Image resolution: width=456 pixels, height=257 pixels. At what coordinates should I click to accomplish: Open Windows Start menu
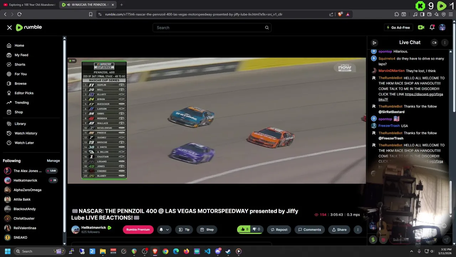(7, 251)
